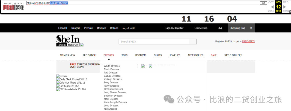Open SHOES menu
The width and height of the screenshot is (291, 111).
point(158,55)
